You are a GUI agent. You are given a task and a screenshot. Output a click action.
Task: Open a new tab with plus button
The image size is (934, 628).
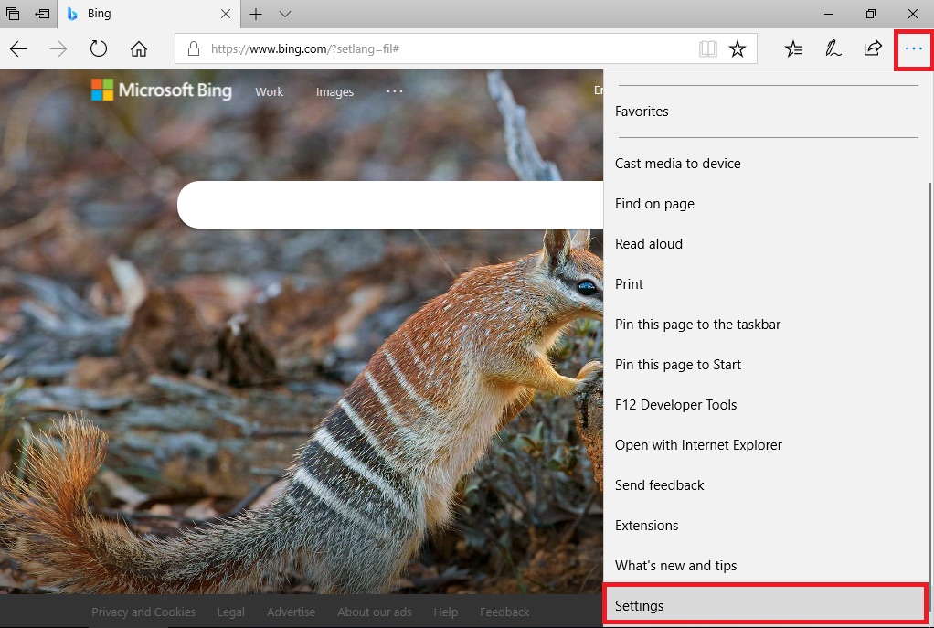pos(256,14)
